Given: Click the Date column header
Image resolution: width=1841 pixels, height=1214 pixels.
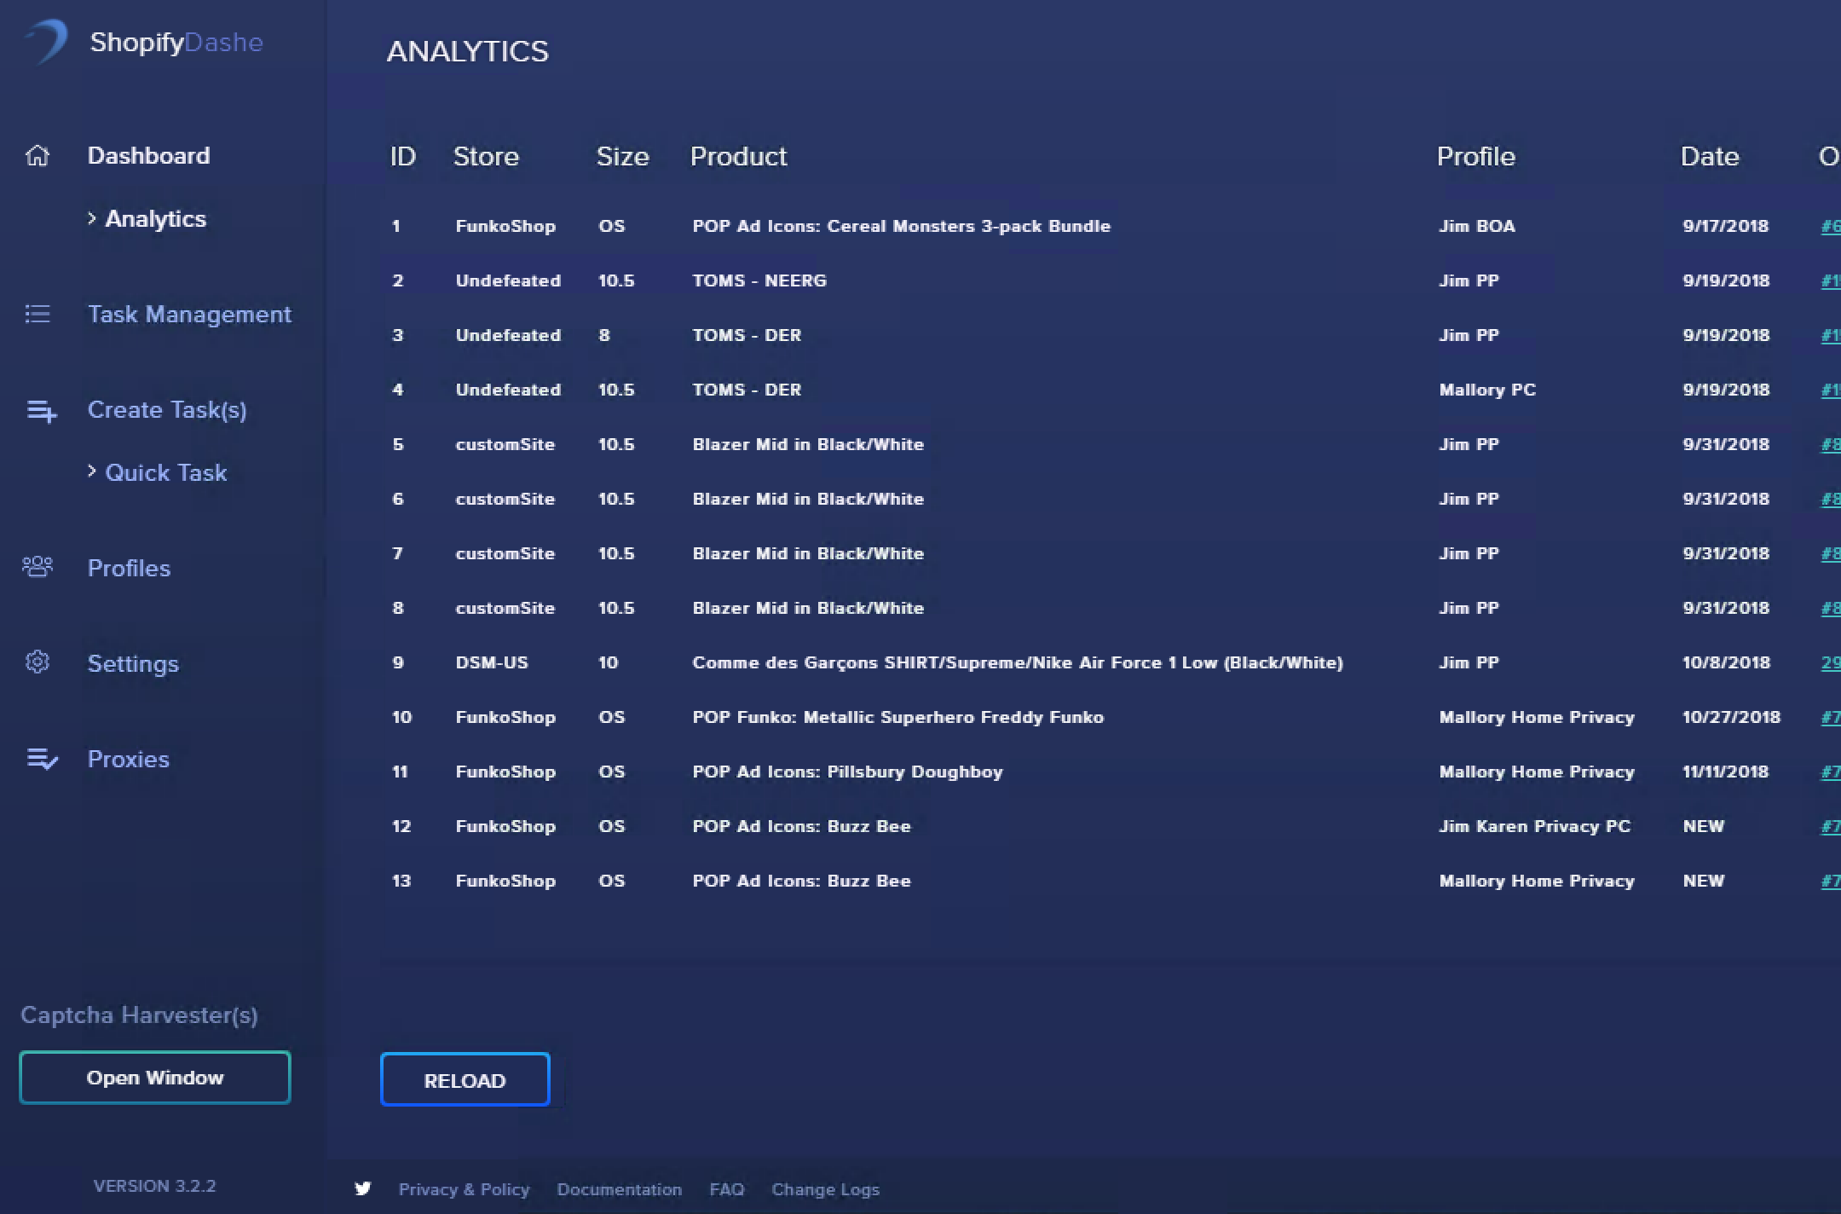Looking at the screenshot, I should pos(1709,157).
